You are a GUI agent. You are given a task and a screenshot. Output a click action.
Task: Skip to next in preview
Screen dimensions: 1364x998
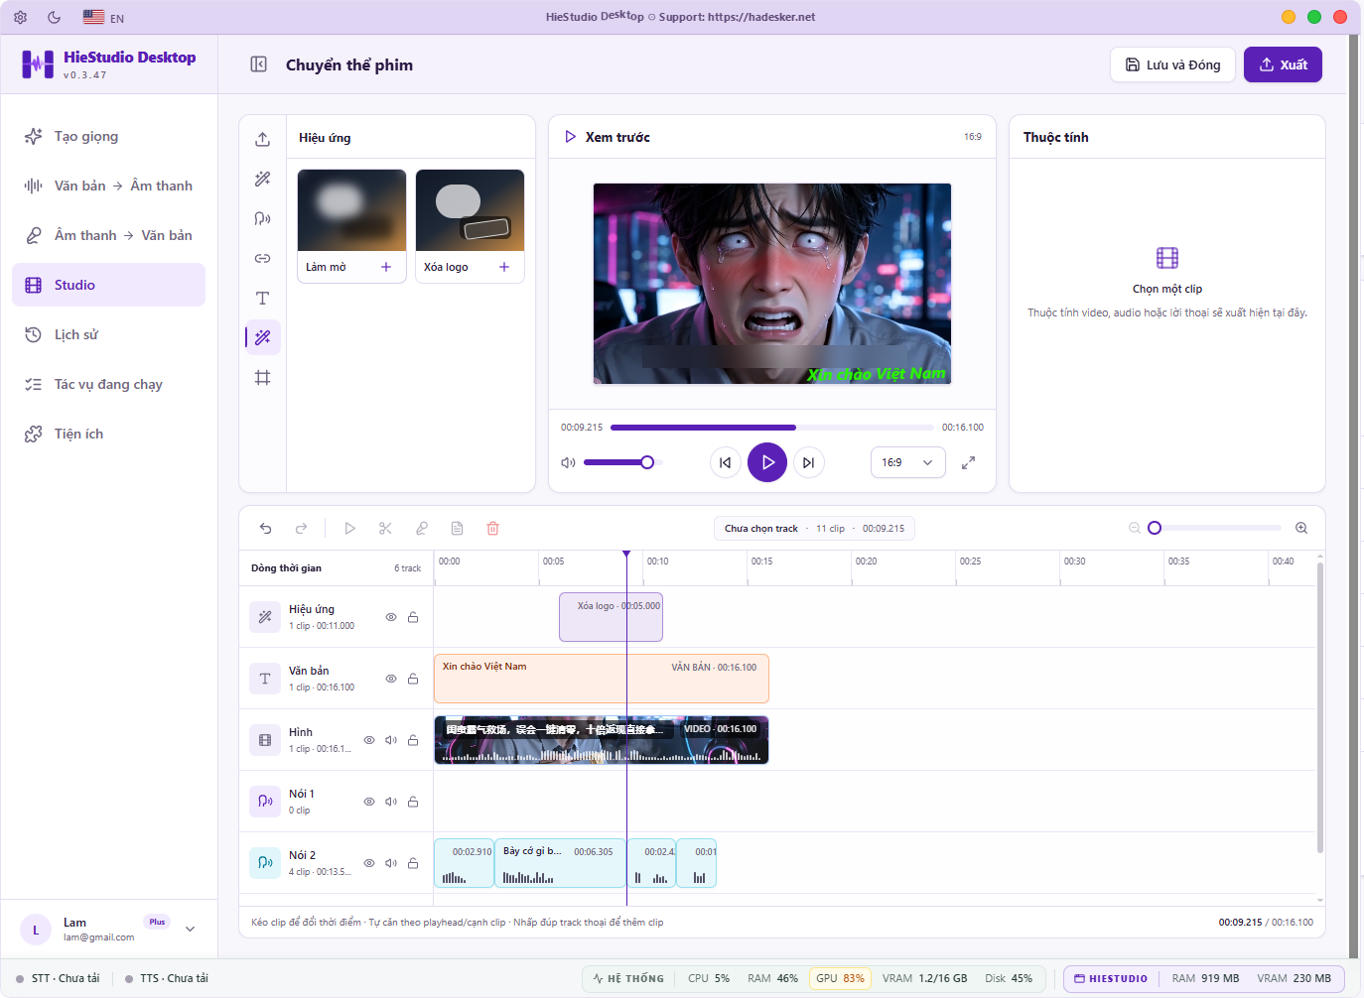click(x=809, y=462)
